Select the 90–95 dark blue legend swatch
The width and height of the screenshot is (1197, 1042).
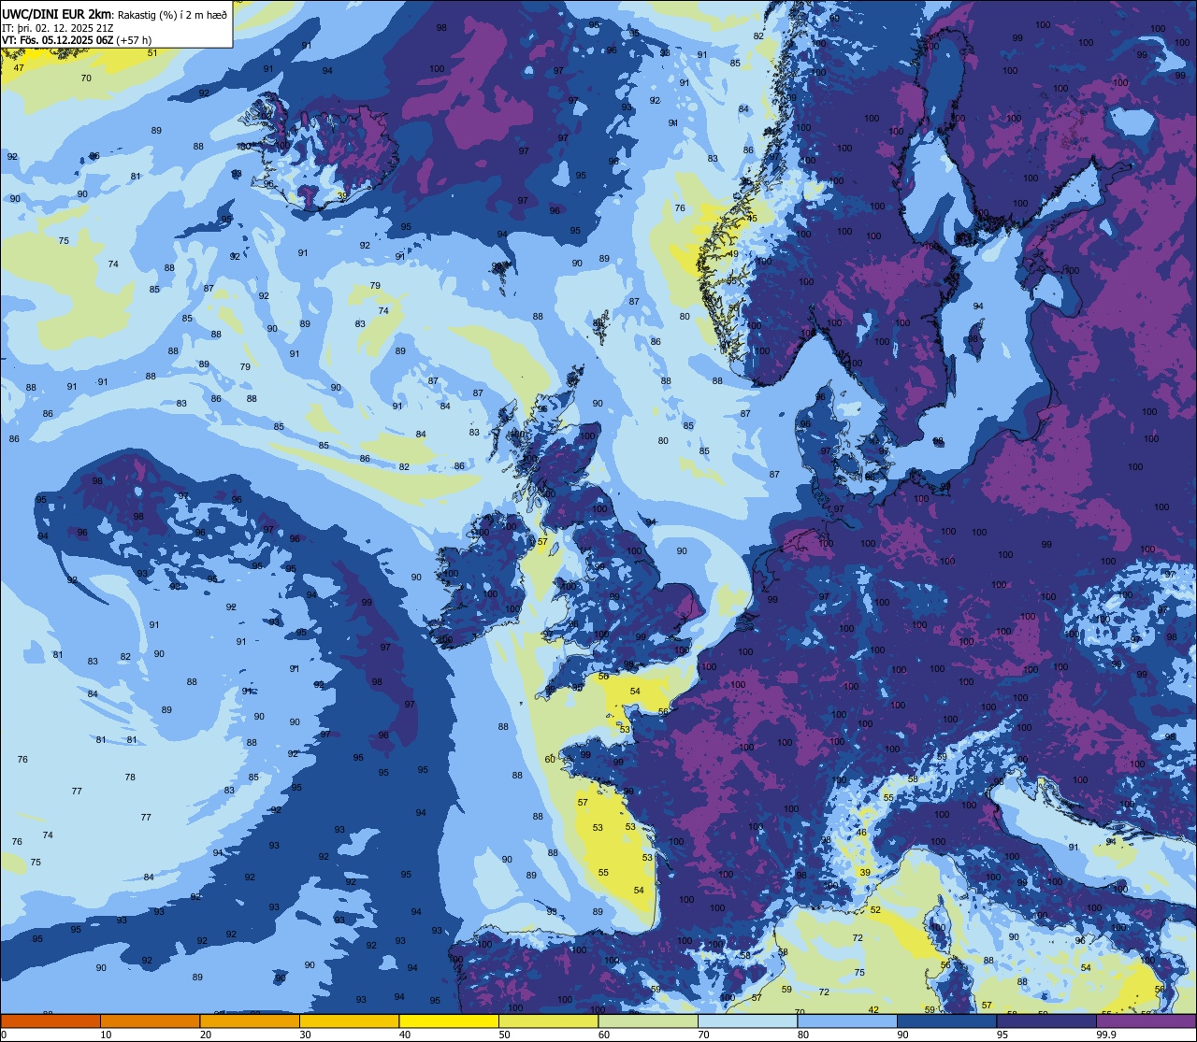(x=946, y=1021)
